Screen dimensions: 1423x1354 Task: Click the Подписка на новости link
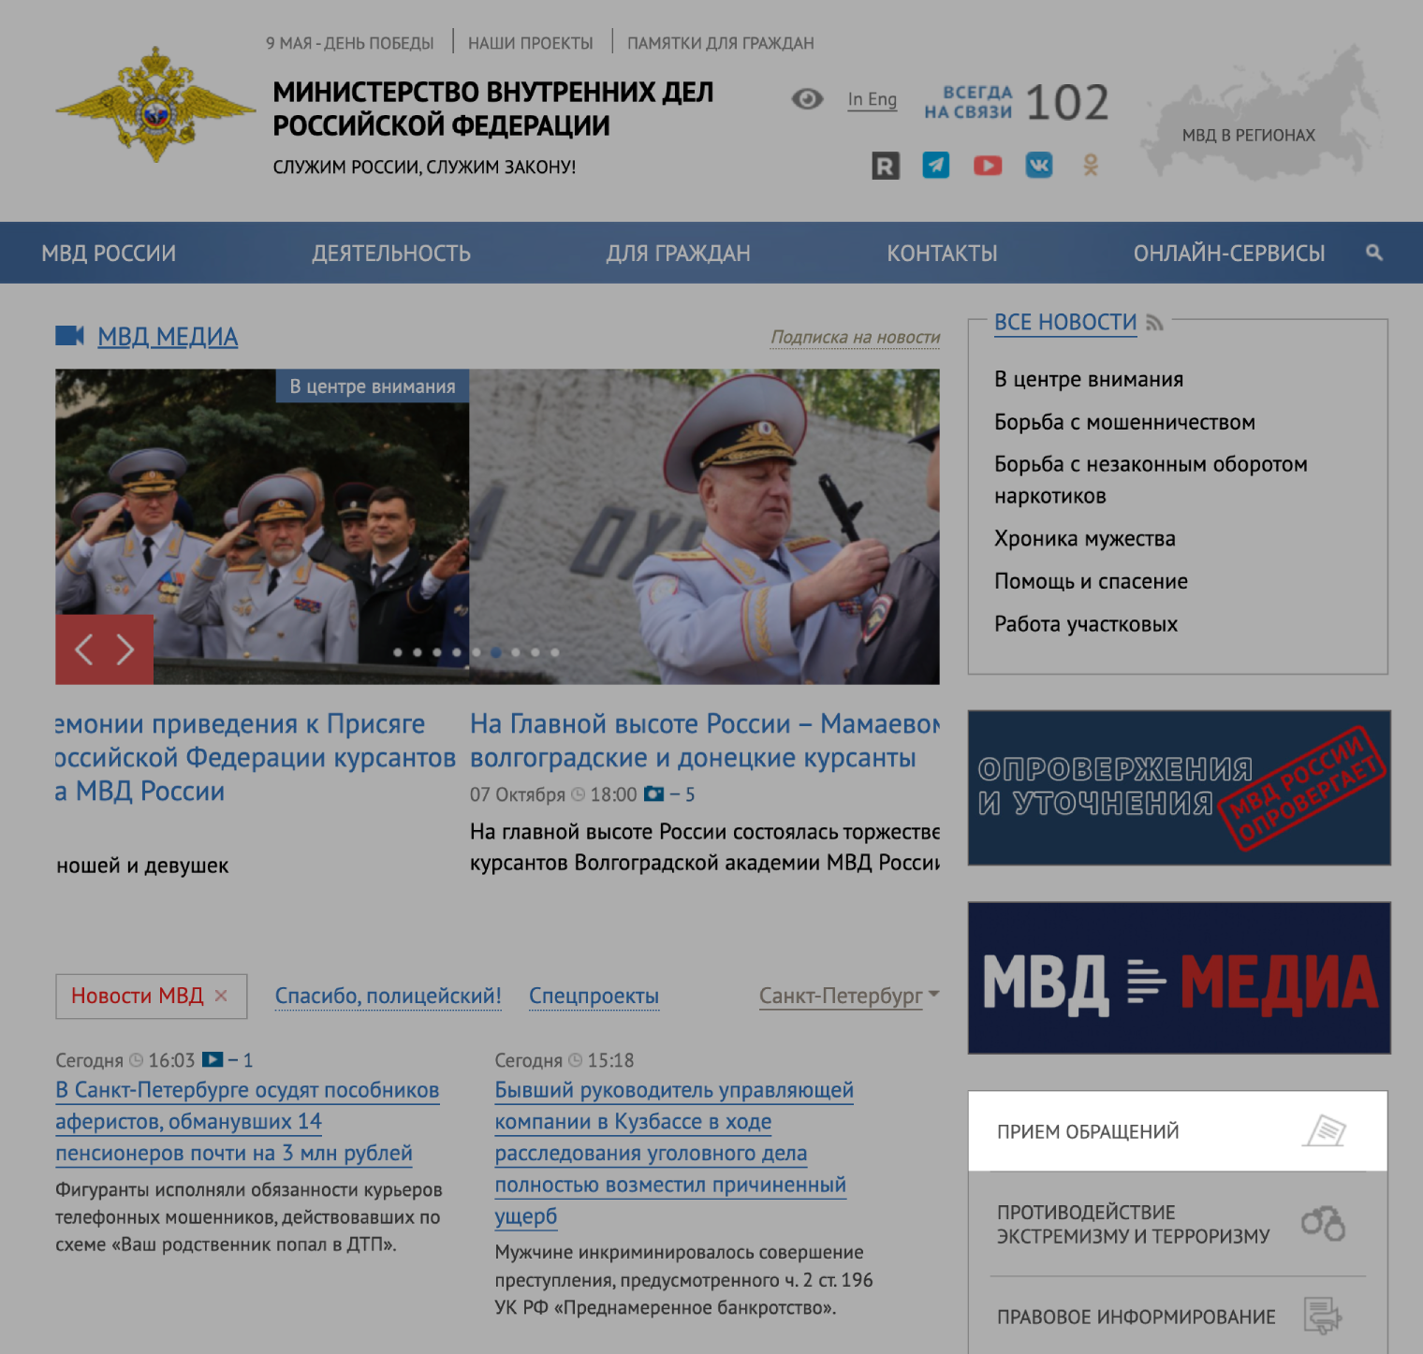(855, 337)
